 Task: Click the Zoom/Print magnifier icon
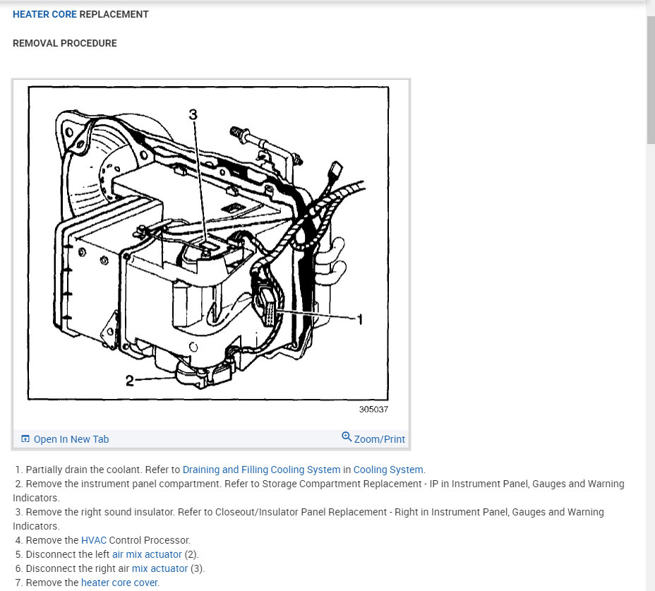click(347, 437)
